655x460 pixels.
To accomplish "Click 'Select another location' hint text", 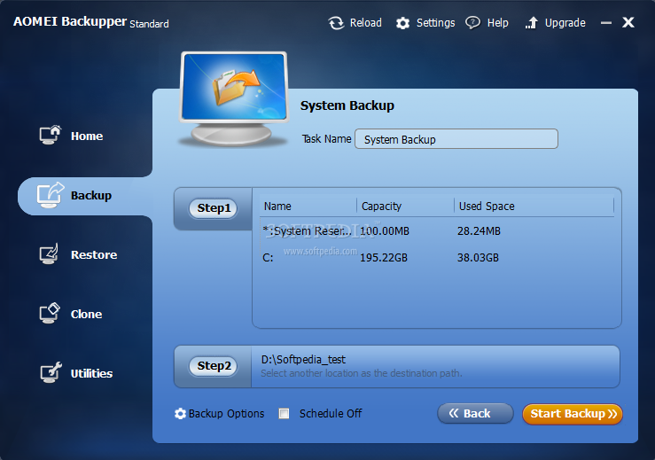I will pyautogui.click(x=362, y=373).
